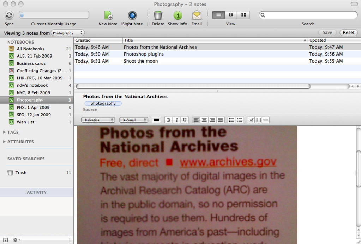Viewport: 361px width, 244px height.
Task: Click the Sync icon
Action: 9,15
